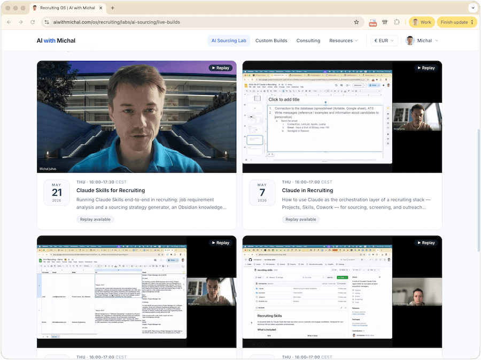Click the May 7 2026 date badge

[x=262, y=193]
